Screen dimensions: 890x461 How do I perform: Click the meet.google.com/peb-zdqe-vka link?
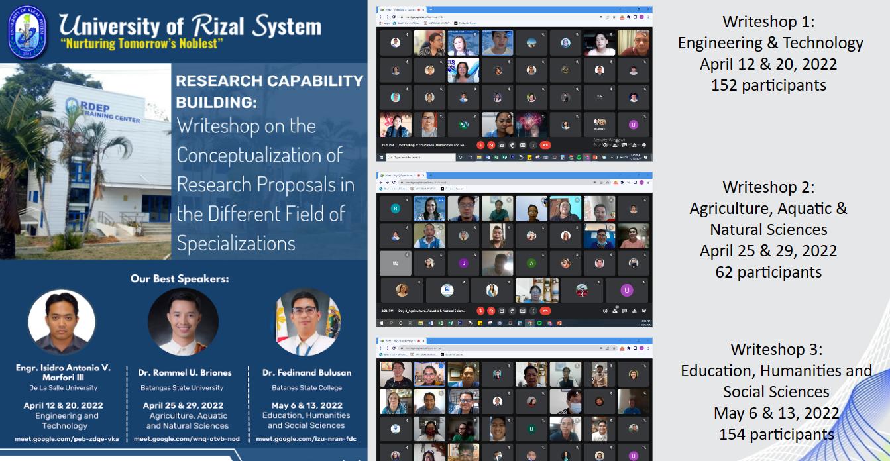pos(67,439)
